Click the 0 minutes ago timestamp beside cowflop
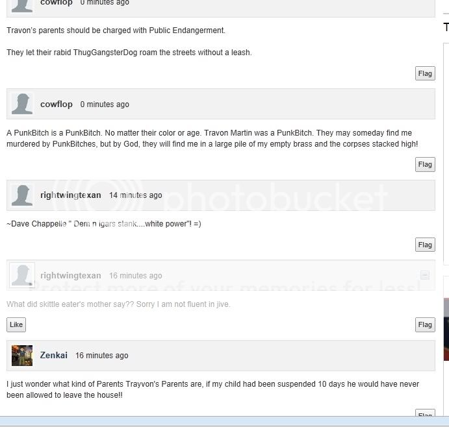 click(105, 104)
